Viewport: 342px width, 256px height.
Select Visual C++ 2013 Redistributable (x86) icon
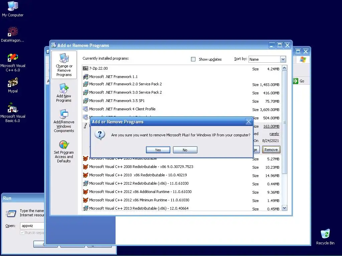point(85,208)
